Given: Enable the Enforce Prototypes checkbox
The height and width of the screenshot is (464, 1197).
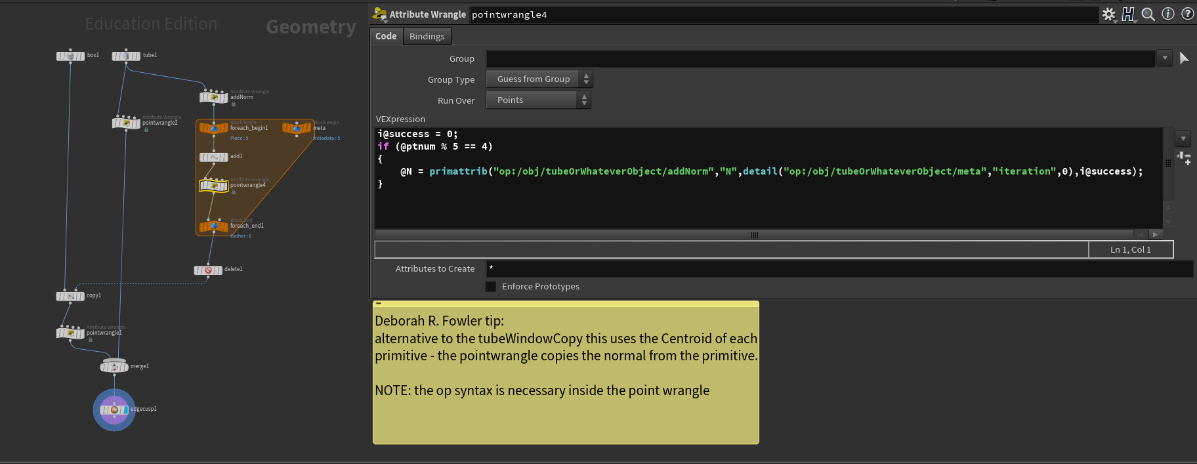Looking at the screenshot, I should click(x=491, y=287).
